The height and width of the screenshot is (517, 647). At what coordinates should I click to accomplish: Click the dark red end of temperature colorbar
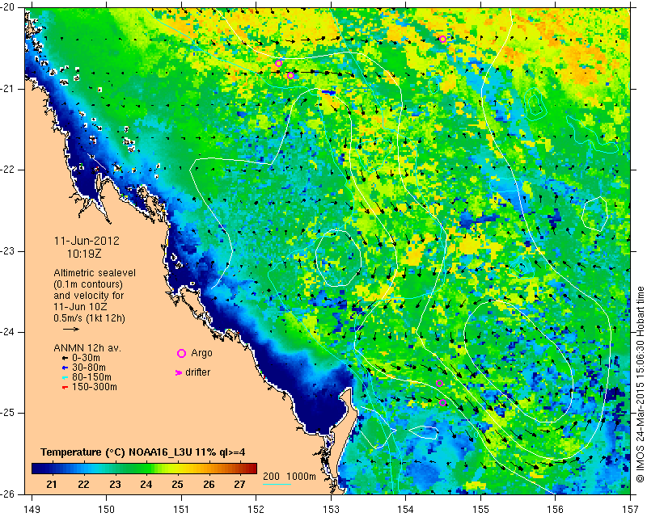click(x=252, y=469)
